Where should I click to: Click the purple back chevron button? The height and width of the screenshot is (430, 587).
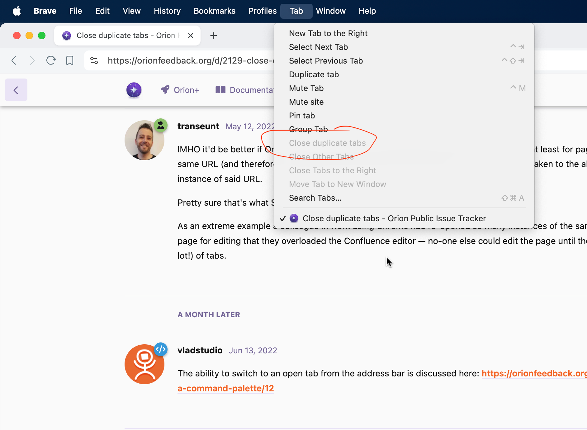[x=16, y=90]
